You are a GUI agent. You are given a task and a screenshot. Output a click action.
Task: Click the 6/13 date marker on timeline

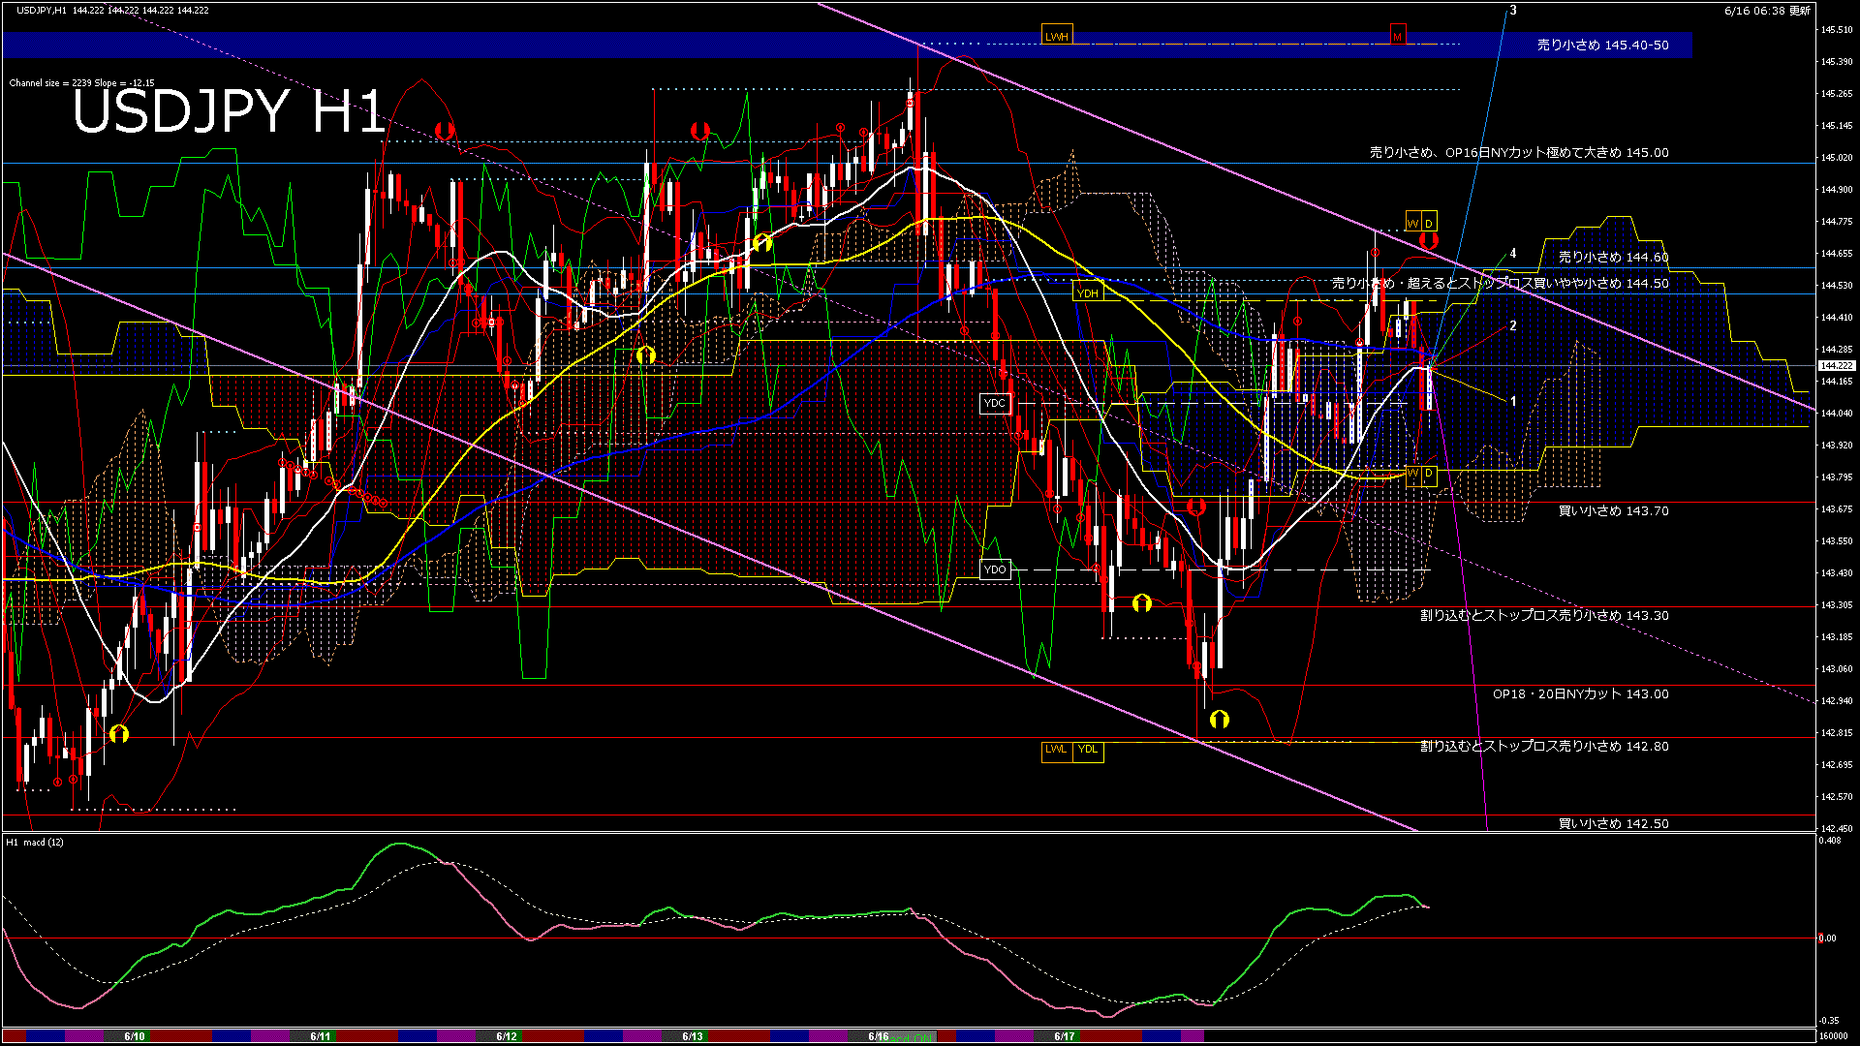coord(693,1036)
